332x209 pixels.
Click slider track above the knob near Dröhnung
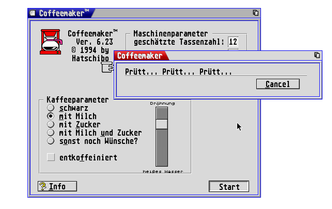(x=161, y=113)
